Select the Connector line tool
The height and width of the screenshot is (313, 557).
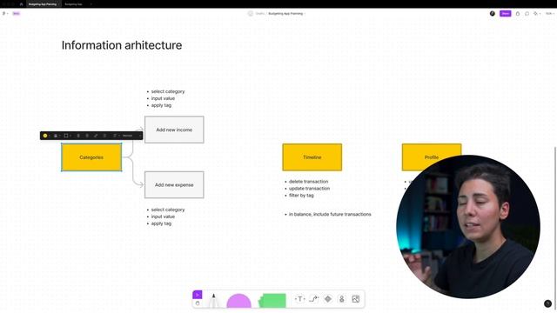[313, 299]
